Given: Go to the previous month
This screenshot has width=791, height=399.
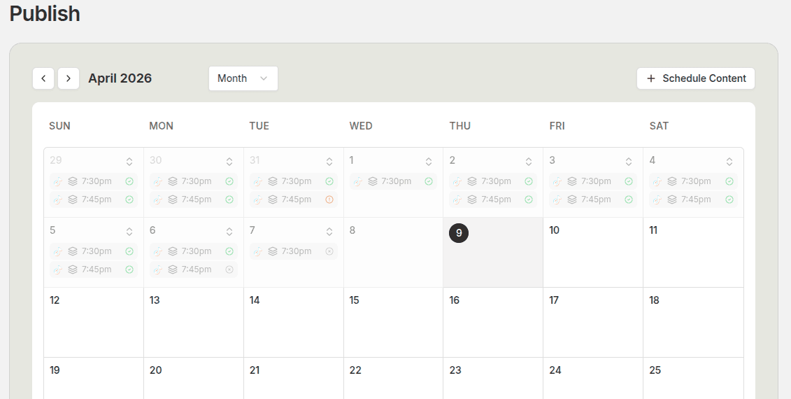Looking at the screenshot, I should click(x=43, y=78).
